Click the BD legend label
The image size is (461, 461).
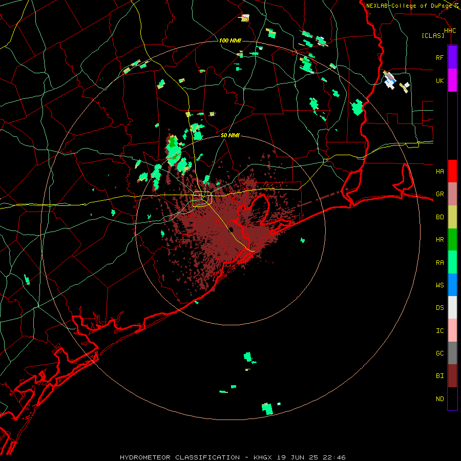click(x=439, y=217)
